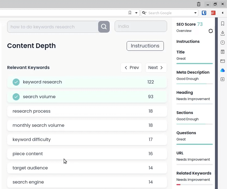The height and width of the screenshot is (189, 227).
Task: Open the bookmark dropdown arrow in address bar
Action: click(136, 13)
